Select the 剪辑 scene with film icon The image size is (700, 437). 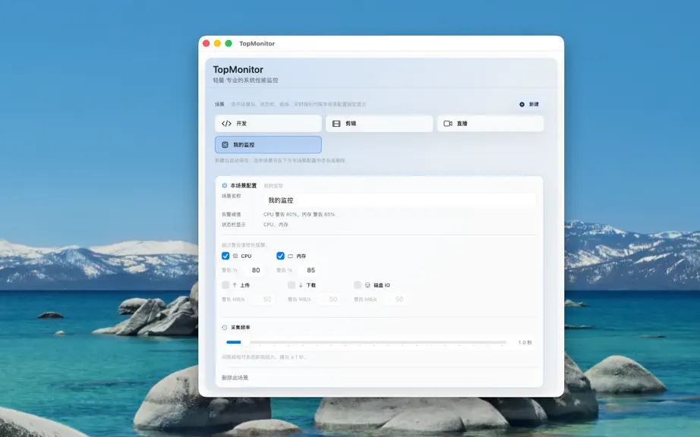pyautogui.click(x=379, y=124)
